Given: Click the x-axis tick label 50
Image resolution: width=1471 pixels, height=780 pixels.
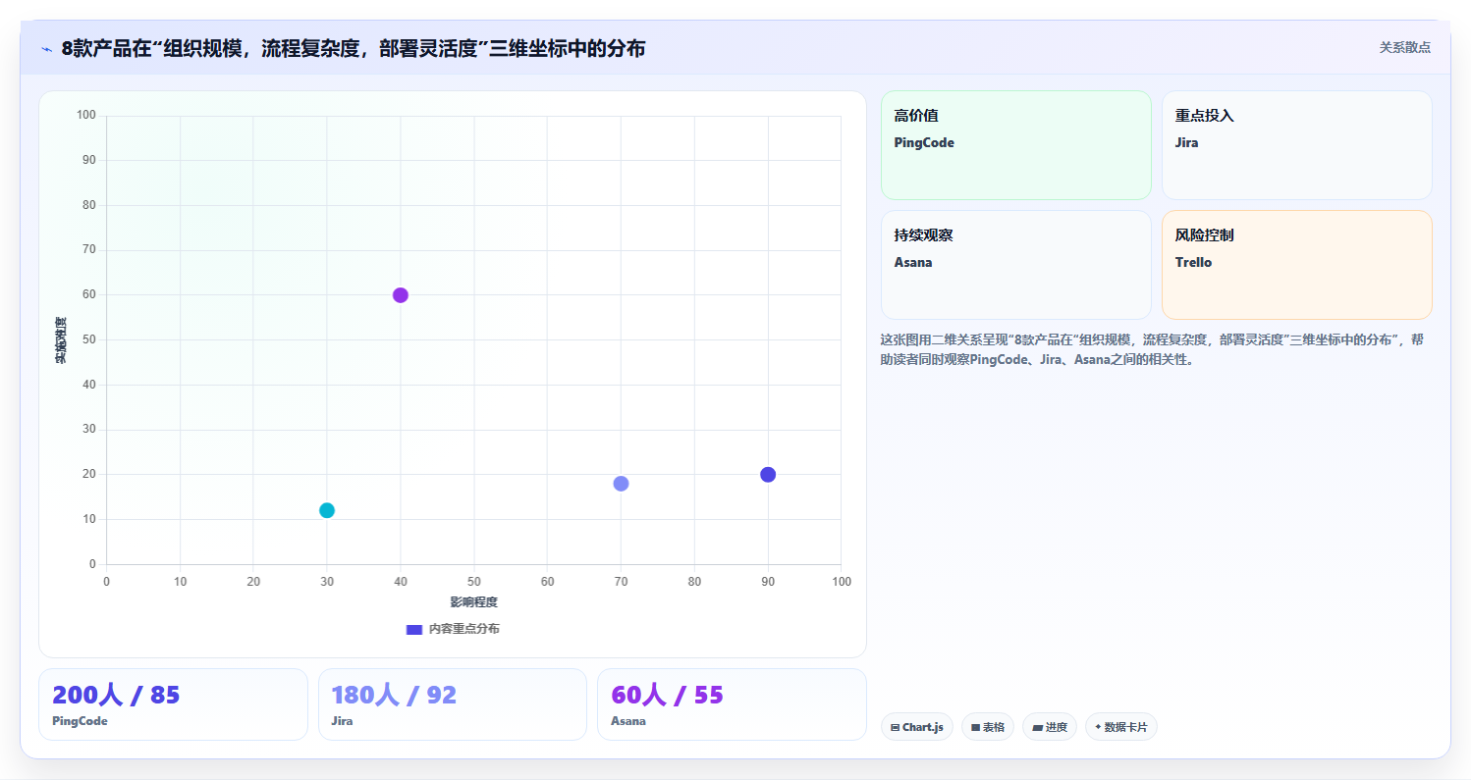Looking at the screenshot, I should point(474,582).
